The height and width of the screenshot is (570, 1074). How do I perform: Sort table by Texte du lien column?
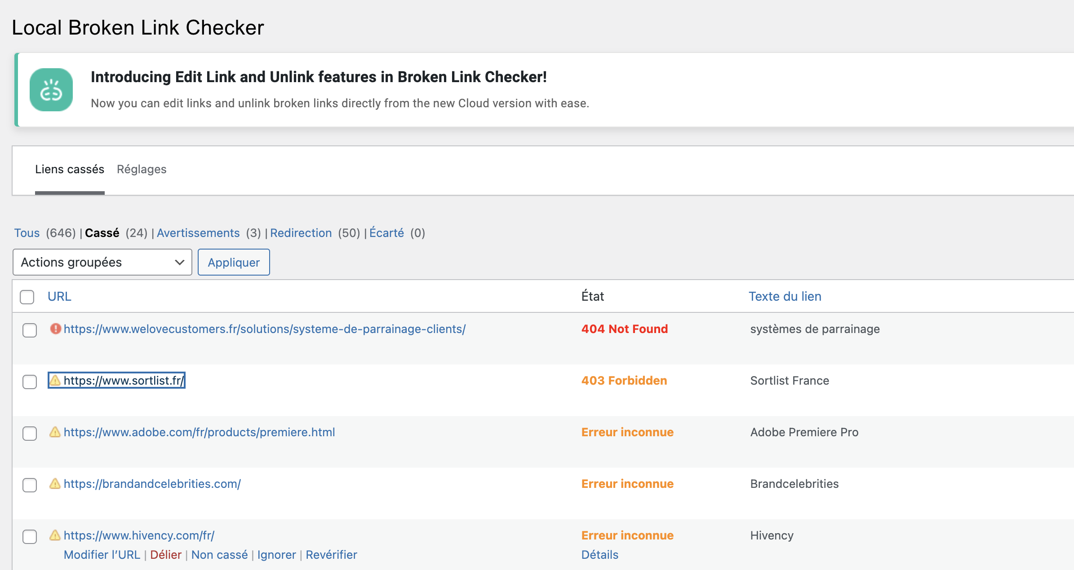(x=785, y=296)
